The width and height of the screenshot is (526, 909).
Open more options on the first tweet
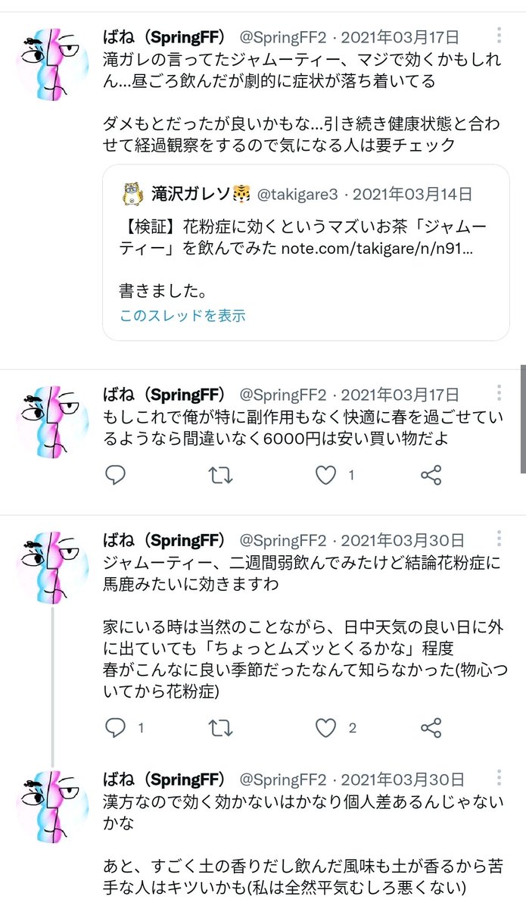pyautogui.click(x=499, y=35)
